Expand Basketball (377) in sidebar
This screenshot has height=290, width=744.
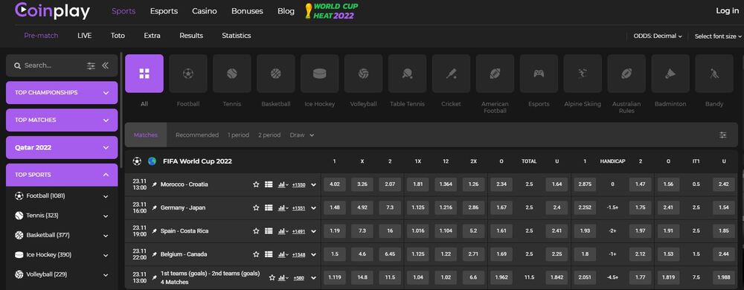106,236
